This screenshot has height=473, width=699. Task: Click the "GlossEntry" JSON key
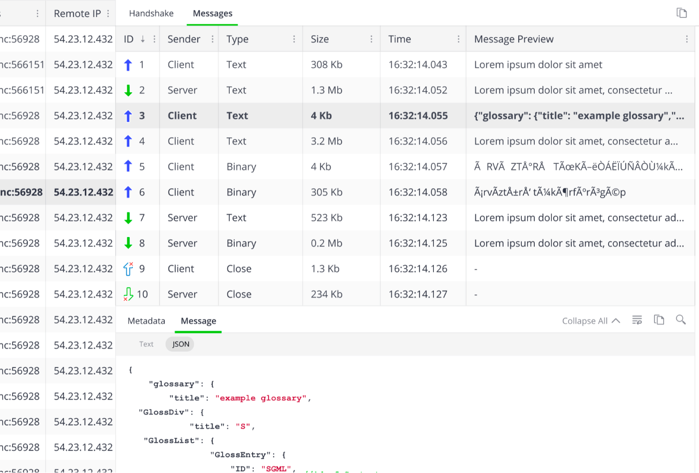[x=240, y=455]
